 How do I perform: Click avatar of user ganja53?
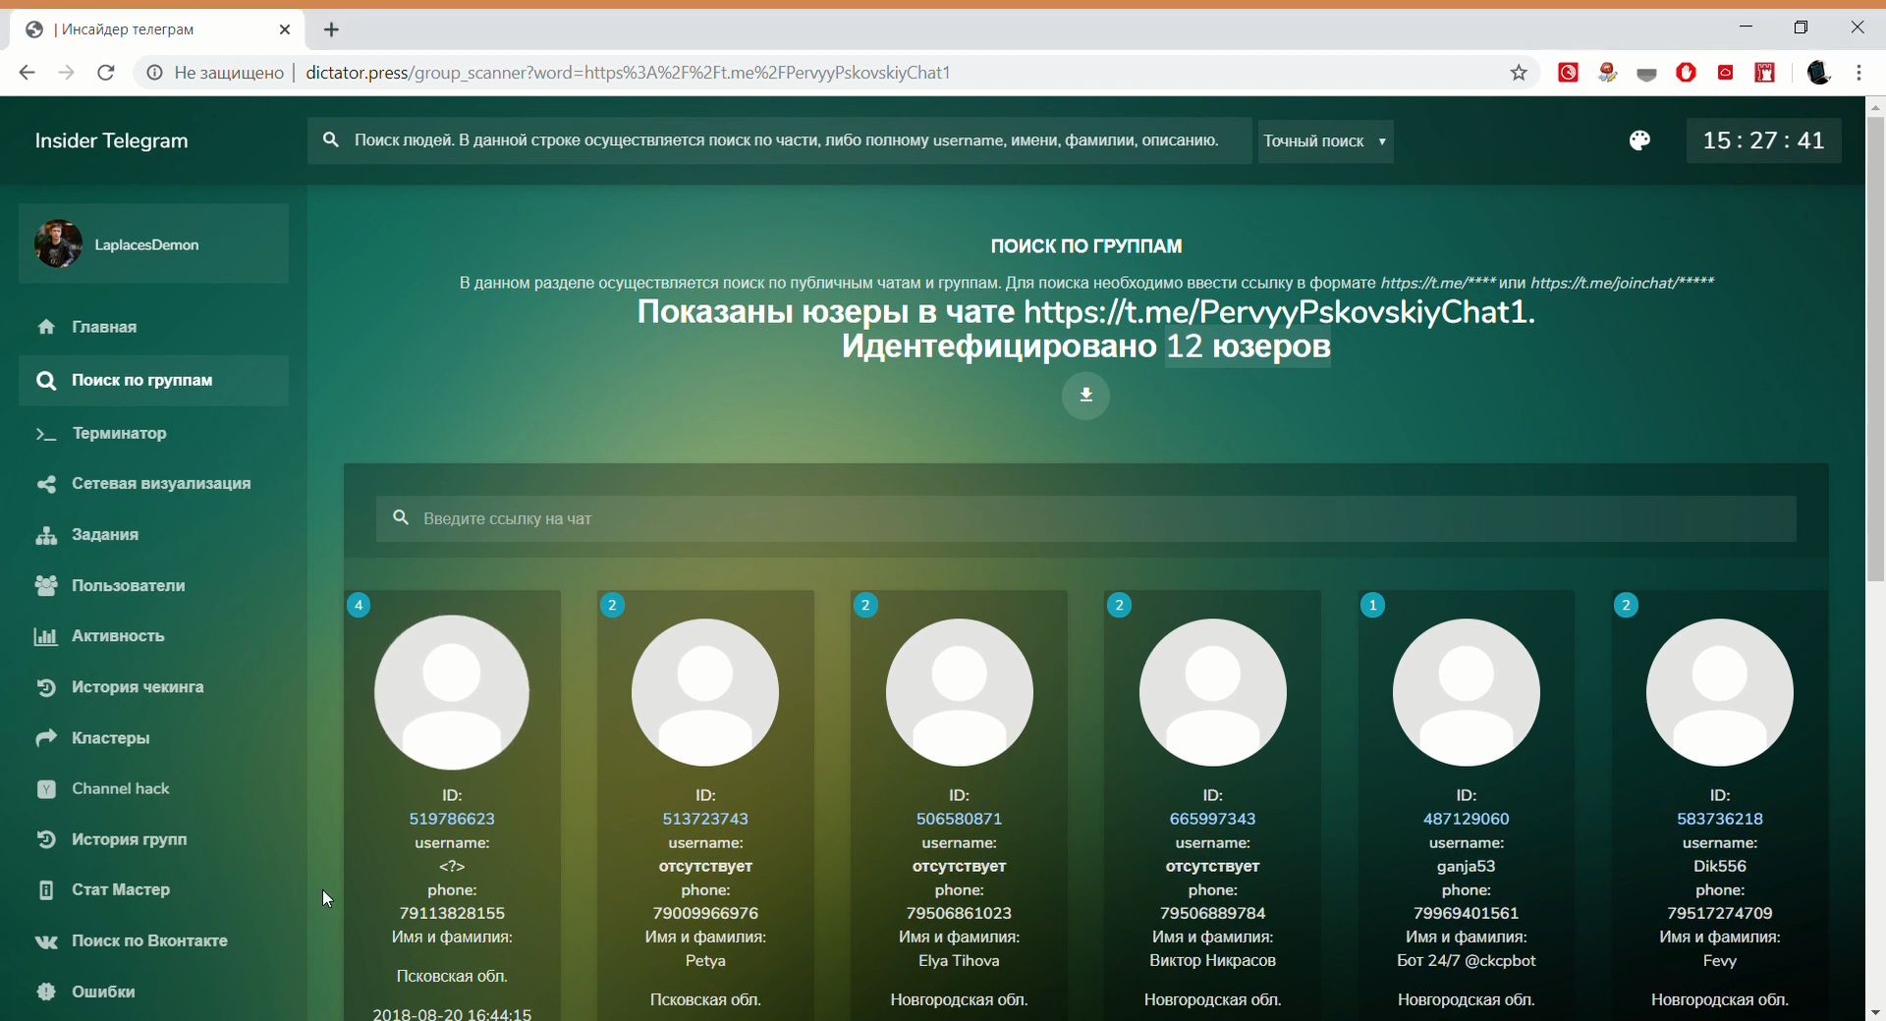(x=1466, y=692)
